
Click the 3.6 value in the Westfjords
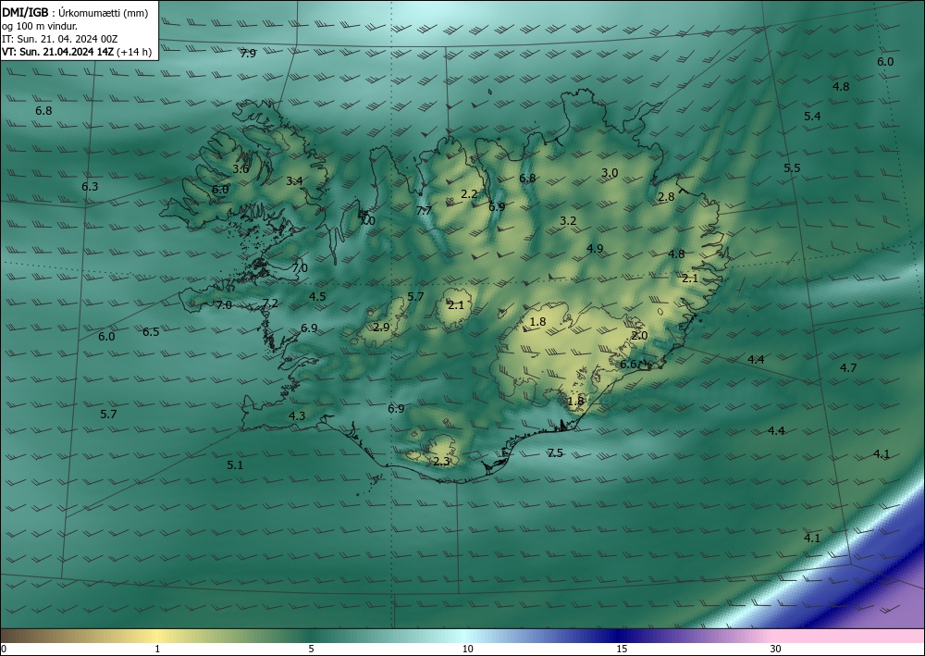click(240, 168)
